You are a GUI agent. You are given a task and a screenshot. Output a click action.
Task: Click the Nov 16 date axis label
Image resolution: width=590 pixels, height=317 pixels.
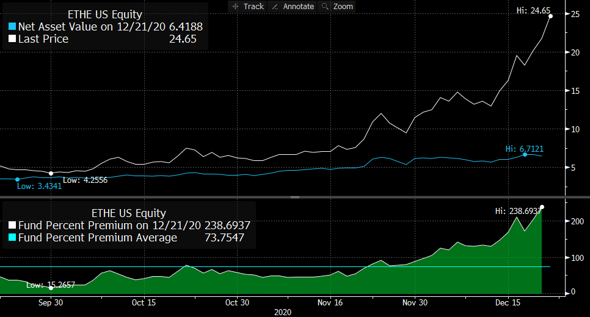pyautogui.click(x=330, y=303)
